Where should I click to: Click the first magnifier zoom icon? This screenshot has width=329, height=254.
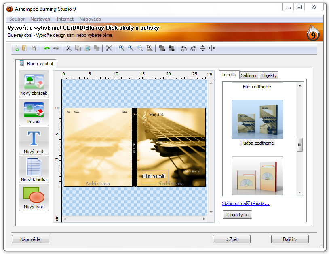[122, 48]
